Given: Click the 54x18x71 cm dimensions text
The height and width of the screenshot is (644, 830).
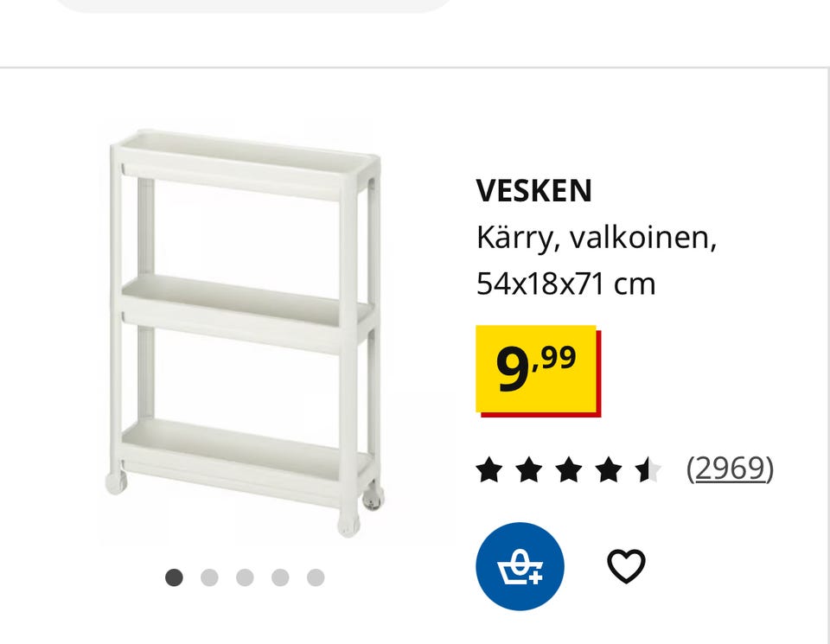Looking at the screenshot, I should point(565,284).
